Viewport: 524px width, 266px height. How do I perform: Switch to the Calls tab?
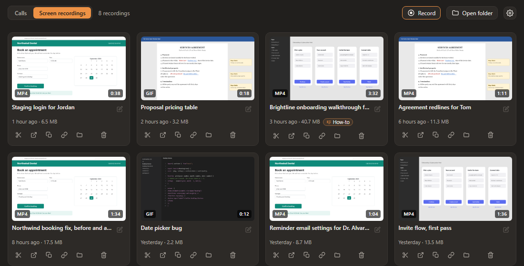coord(20,13)
